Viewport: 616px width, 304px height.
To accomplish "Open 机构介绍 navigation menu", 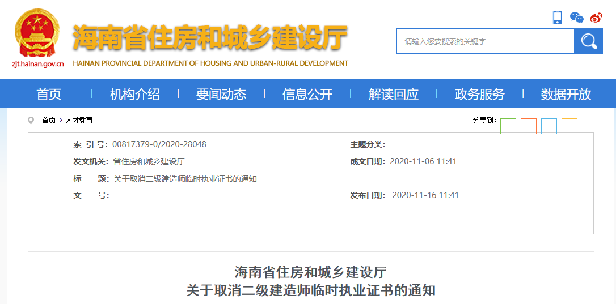I will (135, 95).
